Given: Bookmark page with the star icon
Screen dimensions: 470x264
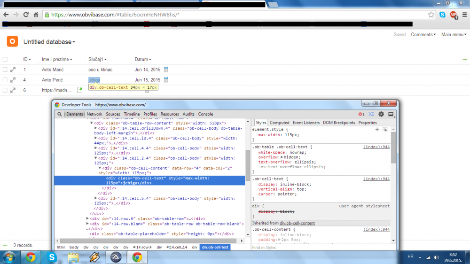Looking at the screenshot, I should (x=431, y=15).
